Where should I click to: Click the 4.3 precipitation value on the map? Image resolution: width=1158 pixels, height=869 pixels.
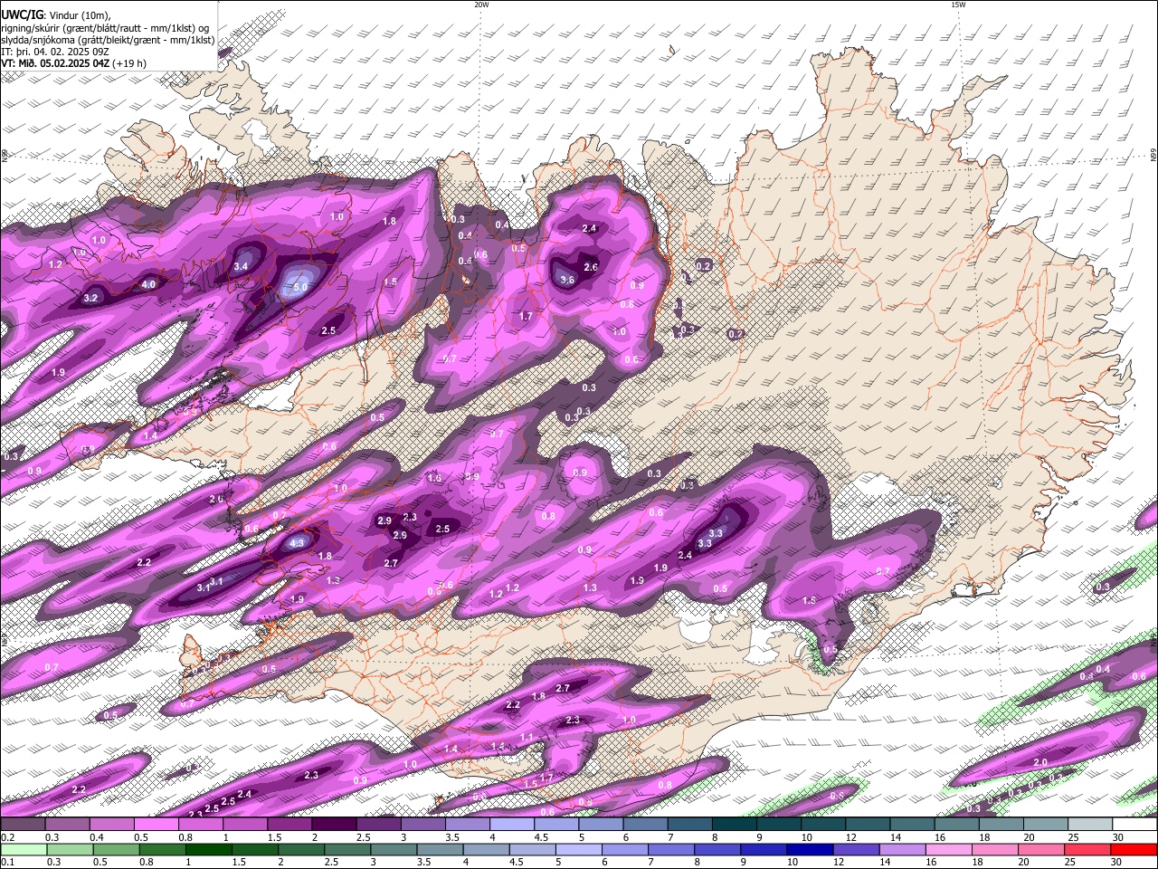click(x=298, y=543)
